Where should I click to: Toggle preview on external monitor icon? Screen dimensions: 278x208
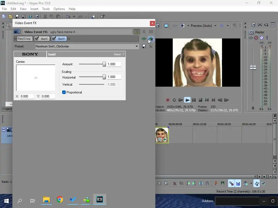(x=166, y=26)
